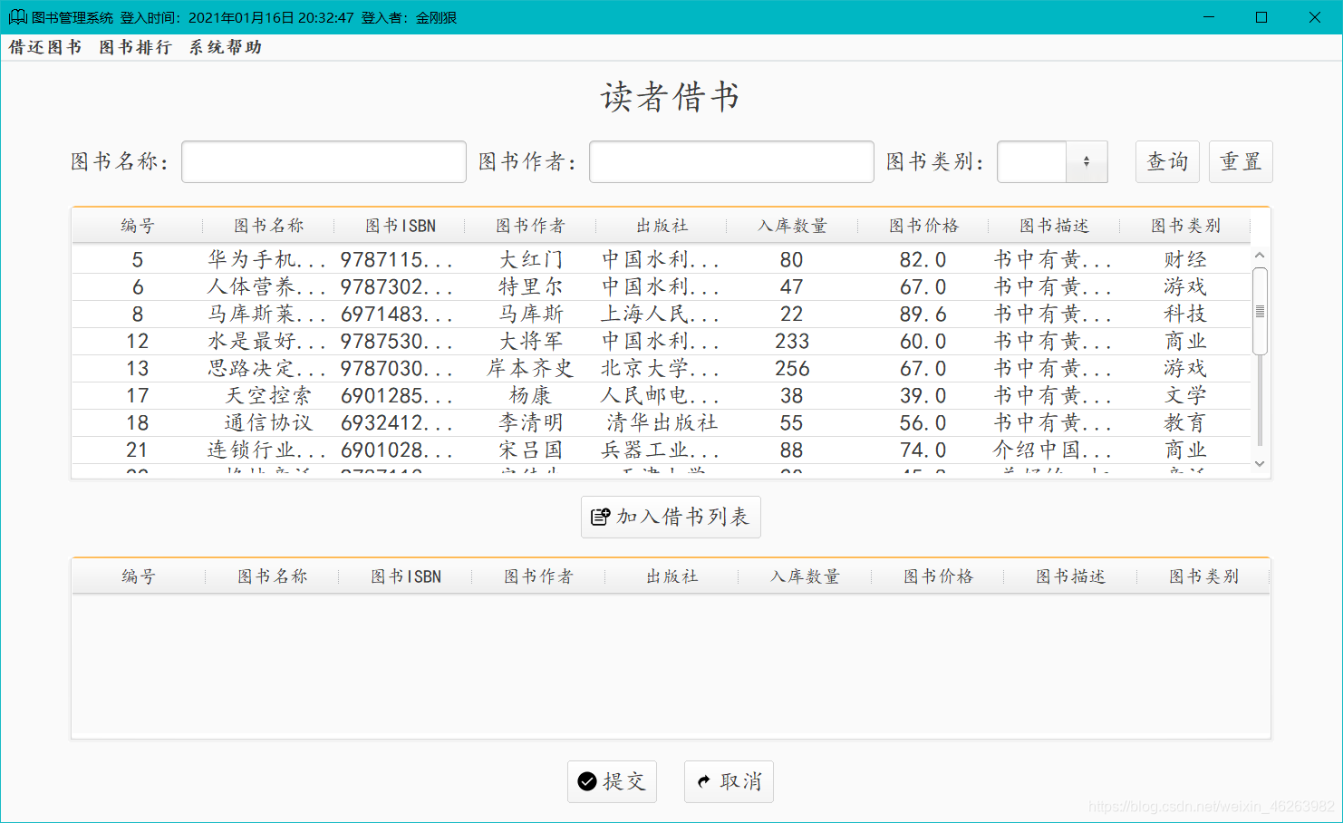Sort upper table by 编号 column header
Viewport: 1343px width, 823px height.
[x=138, y=226]
